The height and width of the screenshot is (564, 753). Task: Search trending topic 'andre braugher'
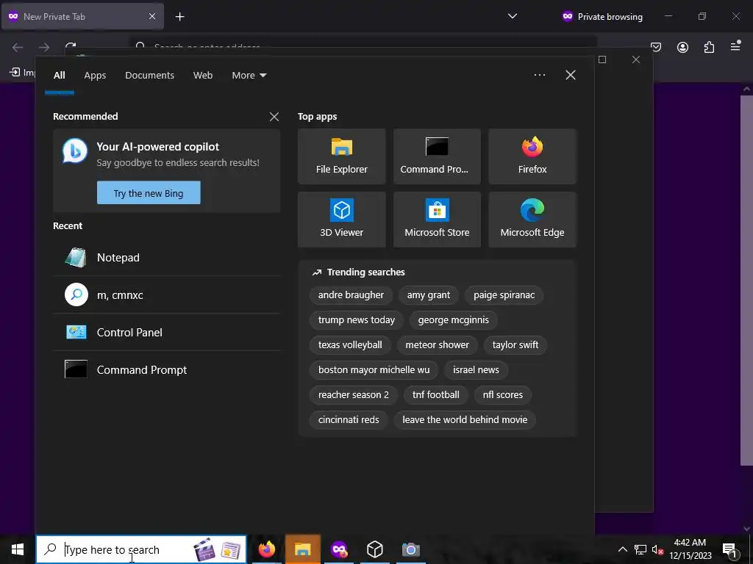tap(351, 295)
